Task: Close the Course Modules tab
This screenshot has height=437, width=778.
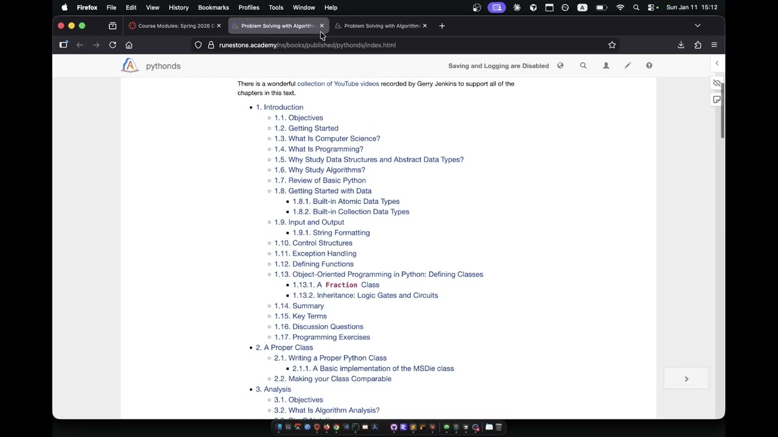Action: coord(219,25)
